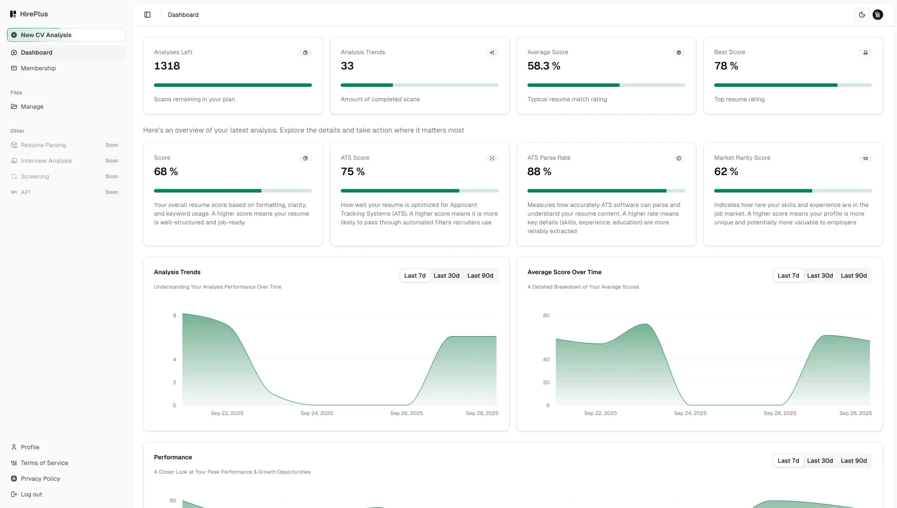Viewport: 897px width, 508px height.
Task: Select Last 30d for the Performance chart
Action: click(820, 460)
